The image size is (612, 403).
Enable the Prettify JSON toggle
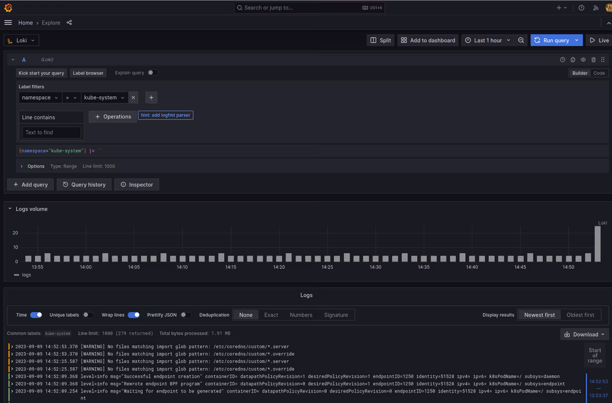185,315
